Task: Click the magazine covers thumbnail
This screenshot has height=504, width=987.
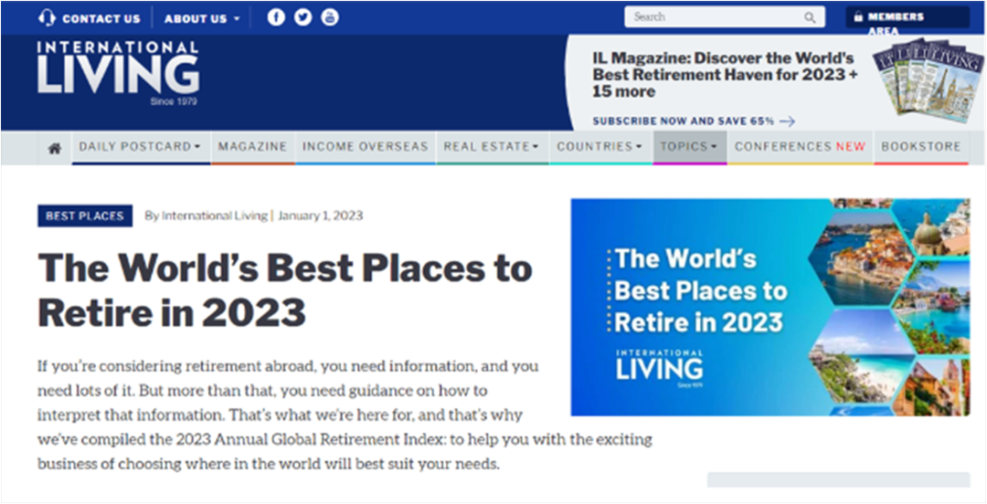Action: pos(929,79)
